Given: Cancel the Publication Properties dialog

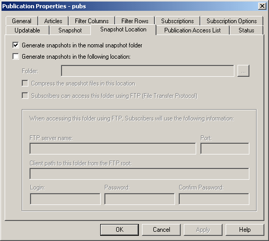Looking at the screenshot, I should click(x=162, y=230).
